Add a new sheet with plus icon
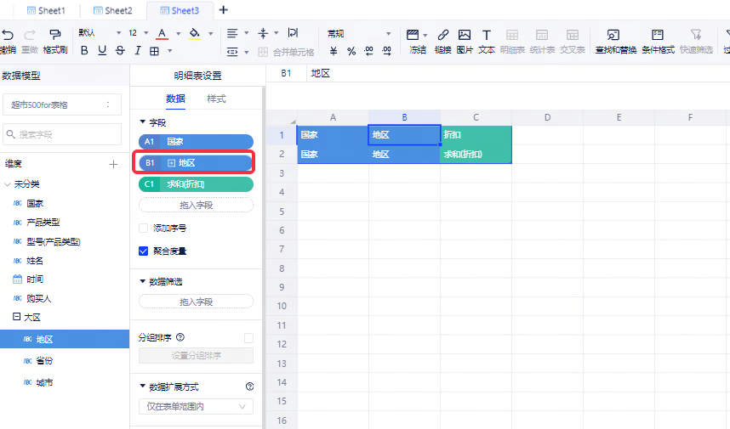 (224, 10)
